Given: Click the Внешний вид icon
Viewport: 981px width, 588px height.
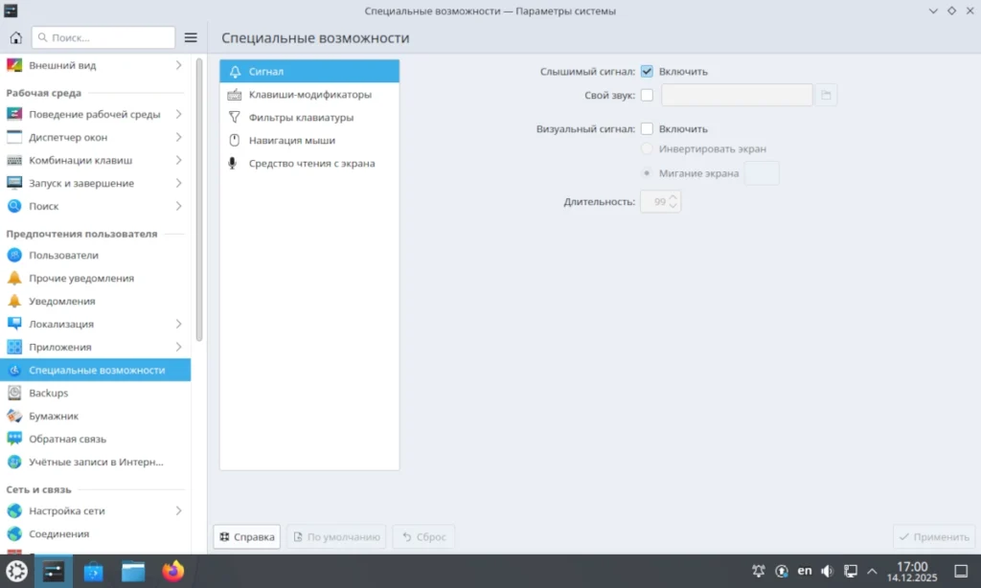Looking at the screenshot, I should point(14,65).
